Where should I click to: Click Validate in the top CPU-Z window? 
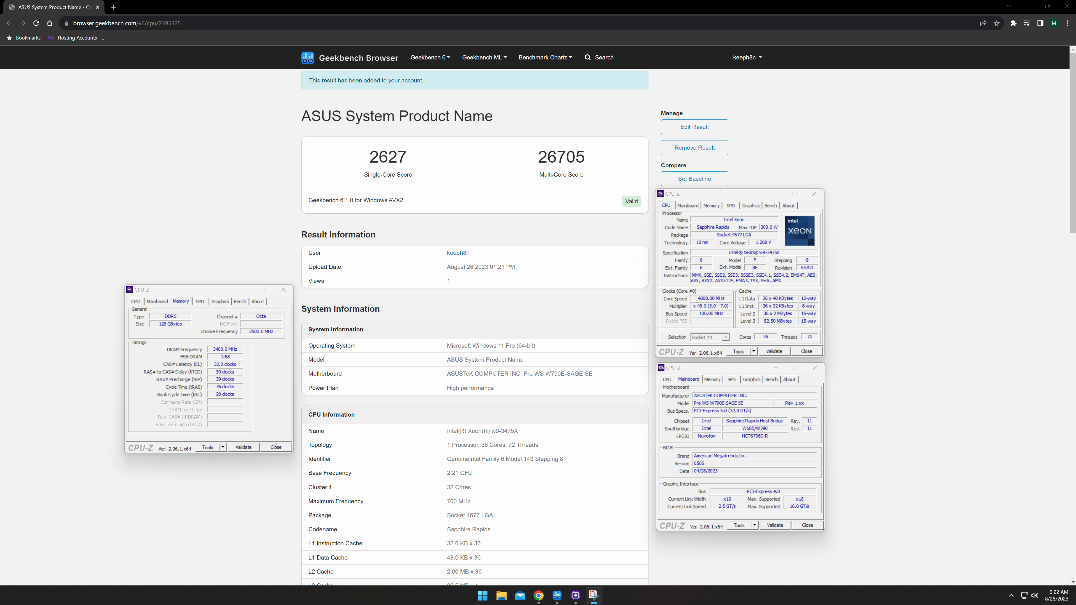tap(774, 351)
